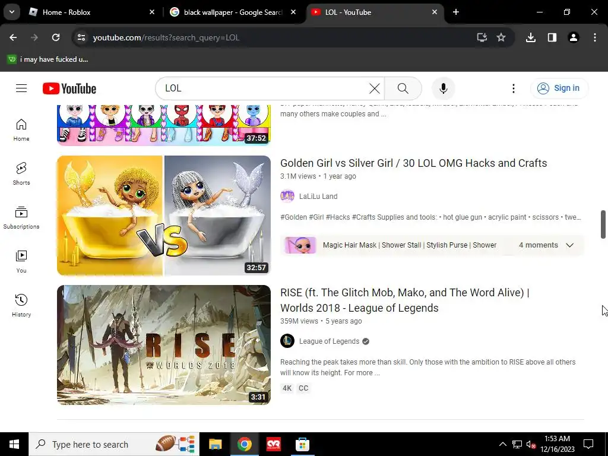Open the notification center icon

tap(588, 444)
